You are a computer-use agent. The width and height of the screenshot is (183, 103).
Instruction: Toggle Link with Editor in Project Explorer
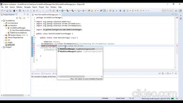click(20, 18)
